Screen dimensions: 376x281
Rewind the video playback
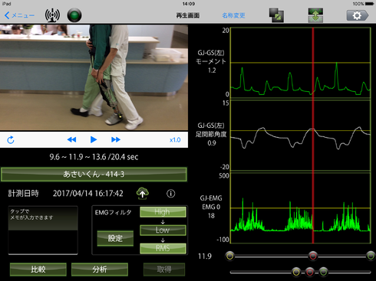click(x=71, y=139)
